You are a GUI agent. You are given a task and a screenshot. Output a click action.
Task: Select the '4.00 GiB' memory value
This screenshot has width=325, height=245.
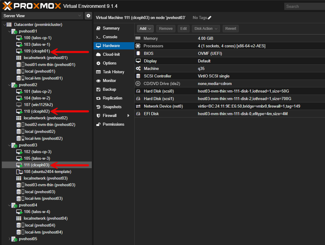pyautogui.click(x=206, y=38)
